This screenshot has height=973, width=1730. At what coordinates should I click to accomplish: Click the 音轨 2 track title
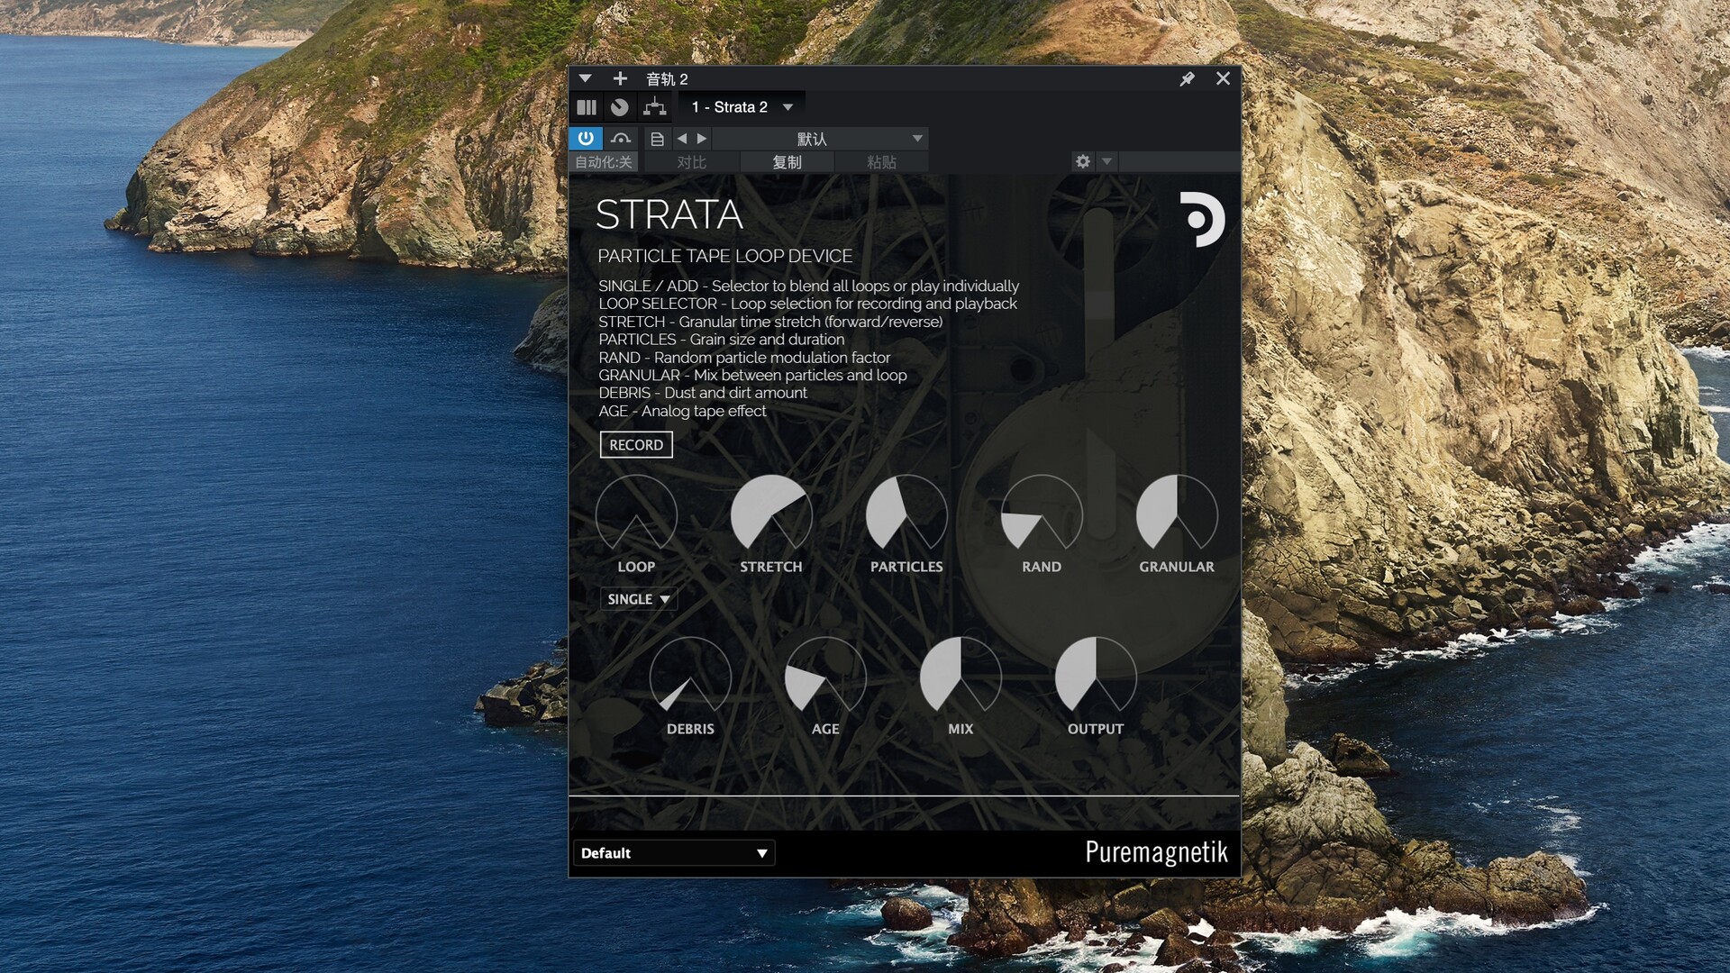(x=667, y=79)
